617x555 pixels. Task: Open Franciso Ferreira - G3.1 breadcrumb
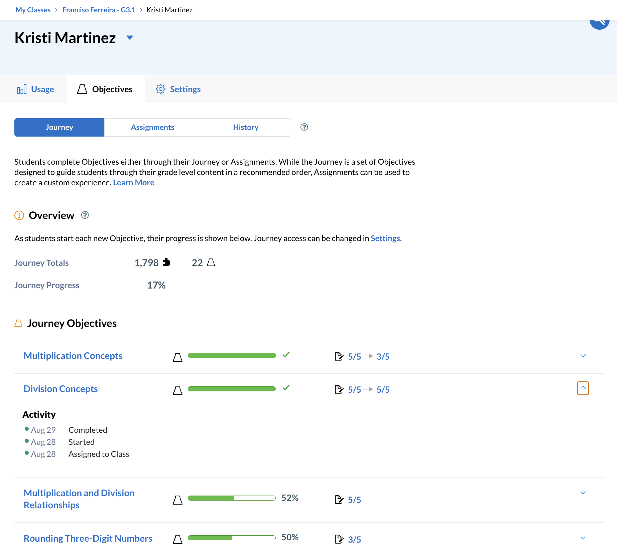tap(99, 10)
